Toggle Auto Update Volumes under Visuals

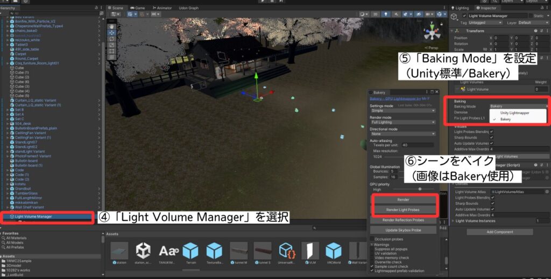(x=492, y=143)
